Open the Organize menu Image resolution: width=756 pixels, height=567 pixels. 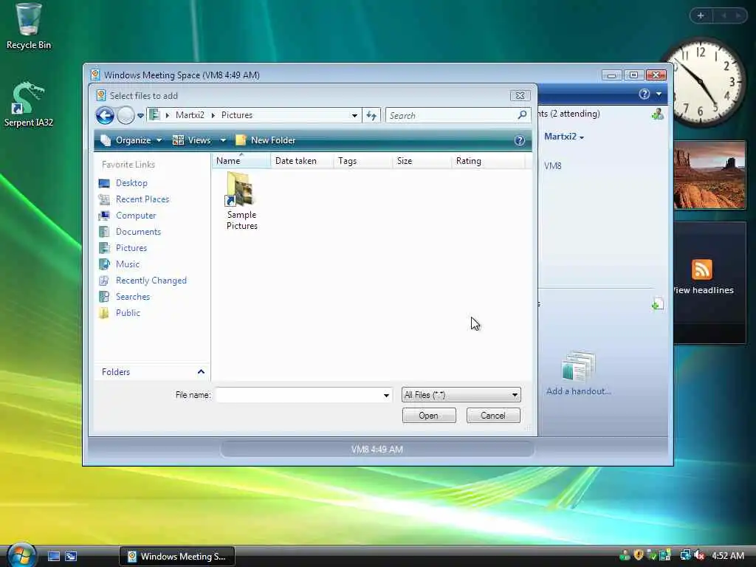pos(131,140)
